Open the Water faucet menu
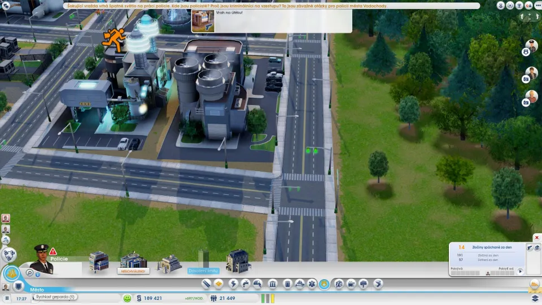The height and width of the screenshot is (305, 542). tap(246, 284)
